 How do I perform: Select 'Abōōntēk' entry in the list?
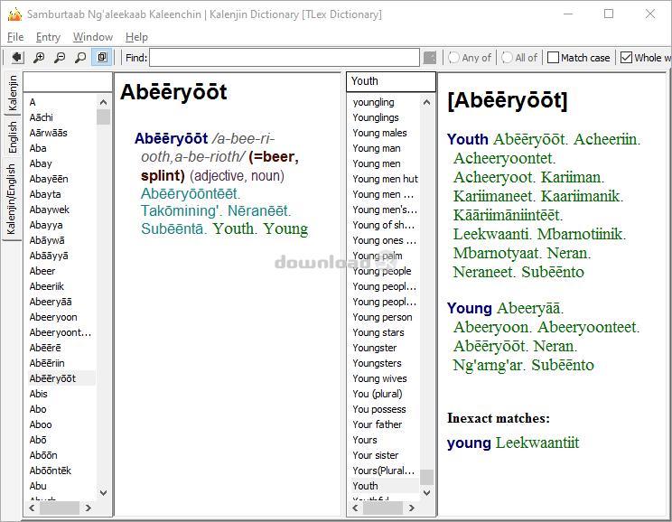[51, 471]
